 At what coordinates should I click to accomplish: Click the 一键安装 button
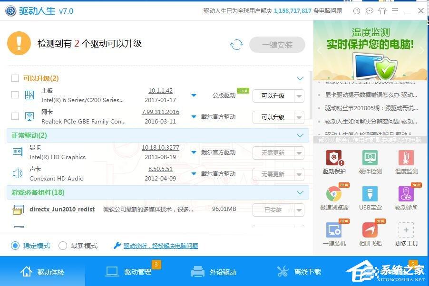pyautogui.click(x=277, y=45)
